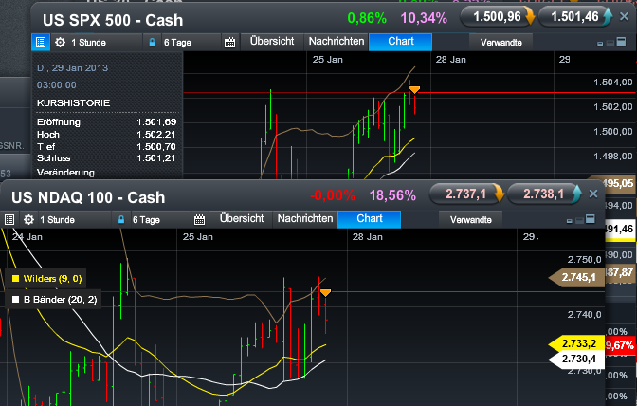
Task: Click Eröffnung value 1.501,69
Action: click(x=156, y=122)
